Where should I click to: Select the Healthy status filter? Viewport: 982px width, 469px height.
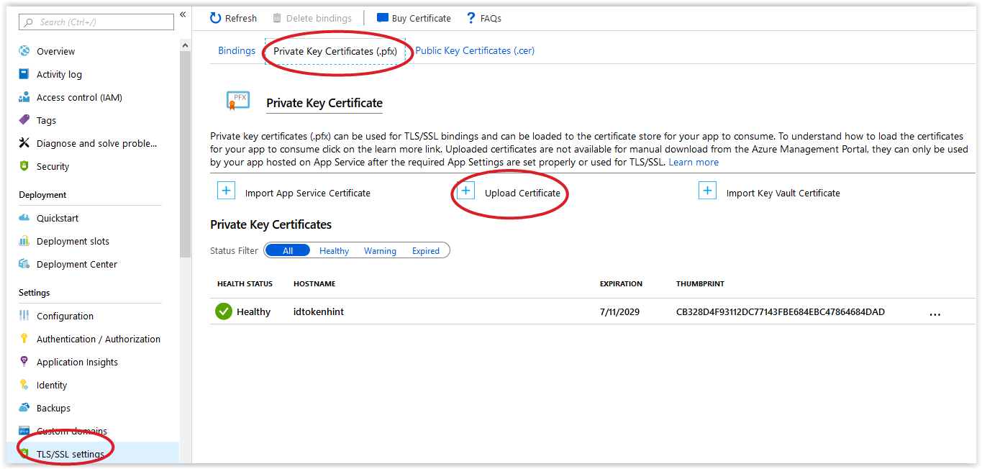[x=334, y=251]
